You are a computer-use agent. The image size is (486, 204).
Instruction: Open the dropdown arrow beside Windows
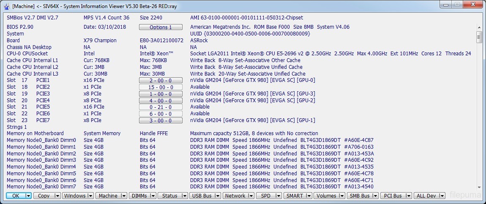coord(90,196)
